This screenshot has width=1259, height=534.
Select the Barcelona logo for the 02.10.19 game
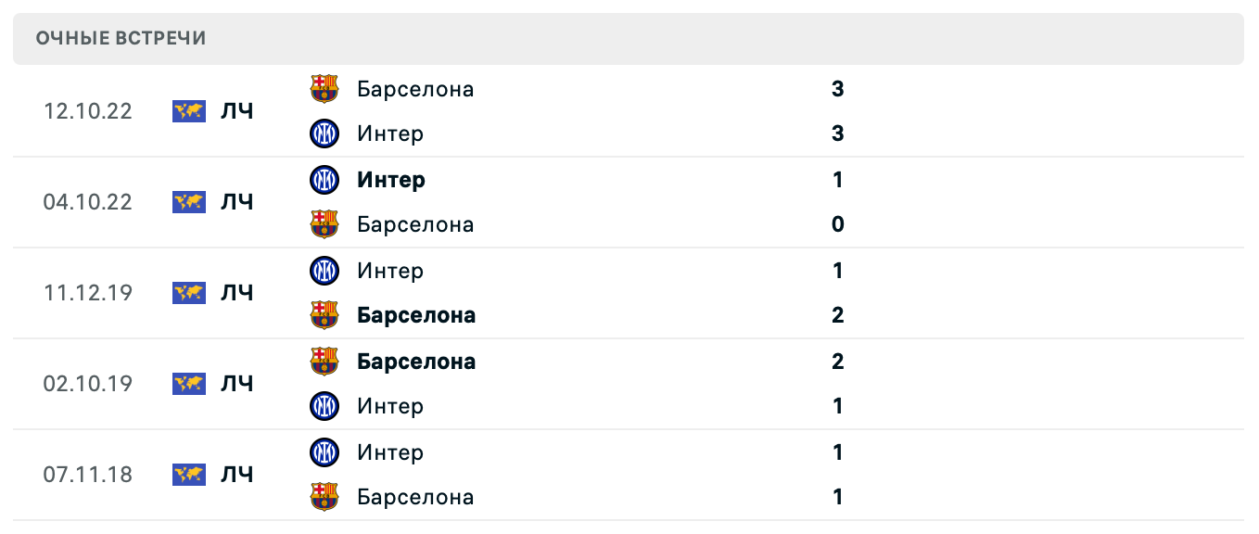324,362
